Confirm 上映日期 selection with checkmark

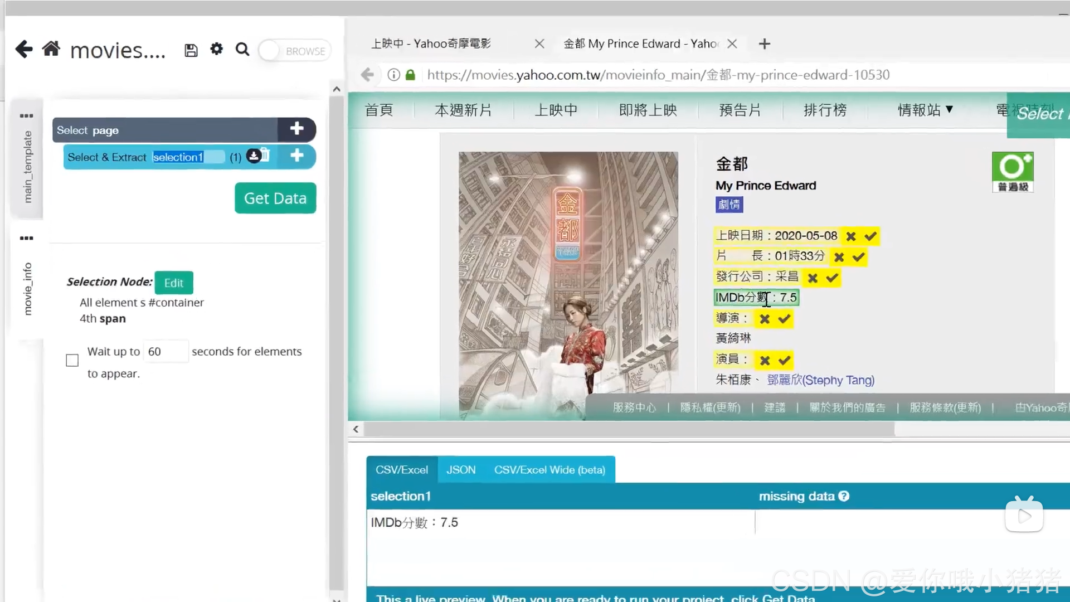[x=870, y=236]
